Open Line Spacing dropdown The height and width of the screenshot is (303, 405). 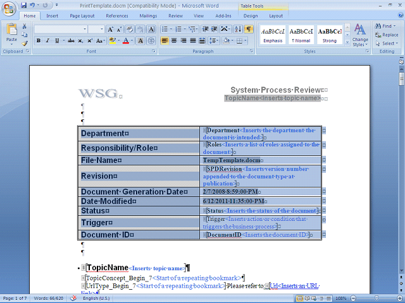tap(214, 40)
